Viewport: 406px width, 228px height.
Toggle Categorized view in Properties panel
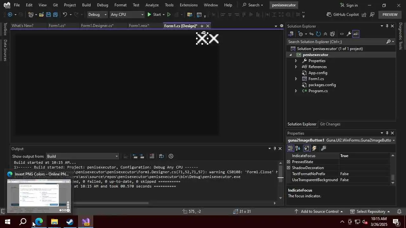pyautogui.click(x=291, y=148)
